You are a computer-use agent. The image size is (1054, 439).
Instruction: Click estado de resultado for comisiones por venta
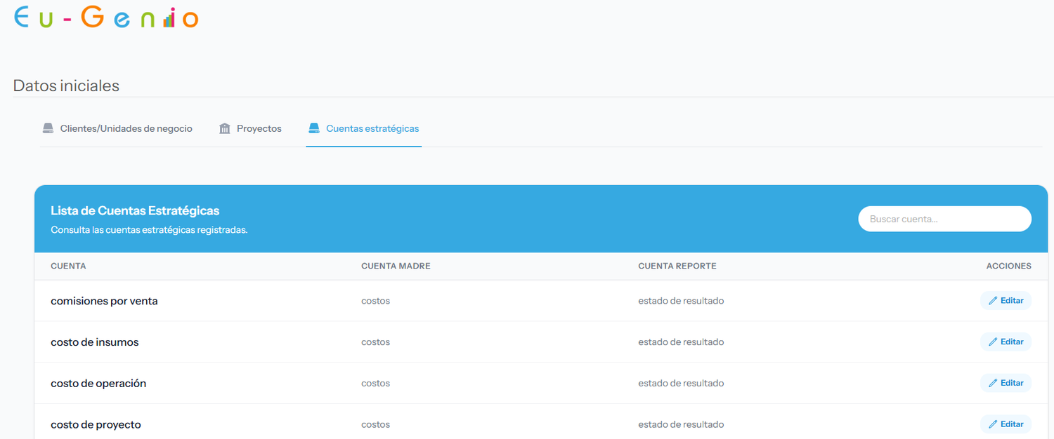coord(681,301)
